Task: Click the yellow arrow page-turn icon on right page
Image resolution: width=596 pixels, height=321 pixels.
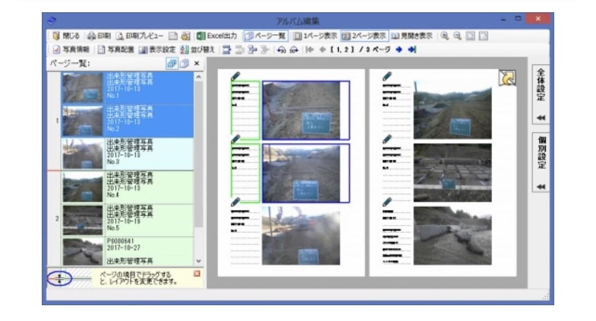Action: (x=507, y=78)
